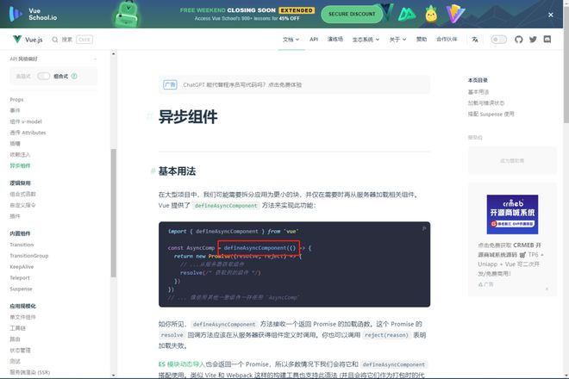569x379 pixels.
Task: Open 测试 in the sidebar
Action: pyautogui.click(x=15, y=361)
